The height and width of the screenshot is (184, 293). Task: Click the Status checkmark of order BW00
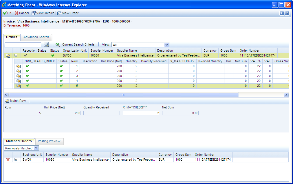point(53,55)
